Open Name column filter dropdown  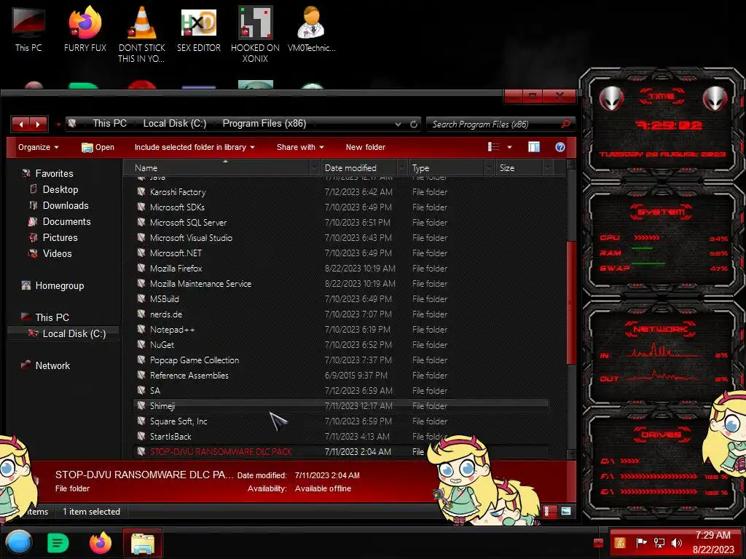click(315, 168)
